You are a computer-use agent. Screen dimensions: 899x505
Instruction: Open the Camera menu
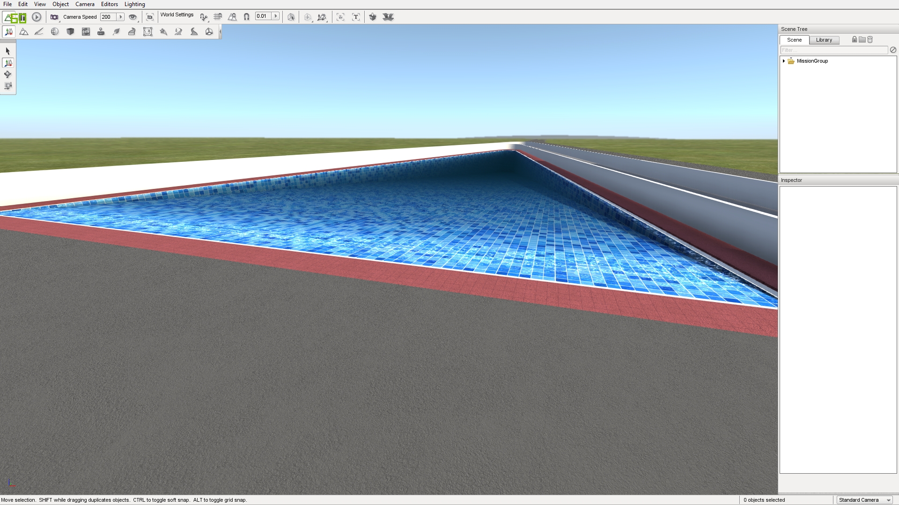tap(85, 4)
